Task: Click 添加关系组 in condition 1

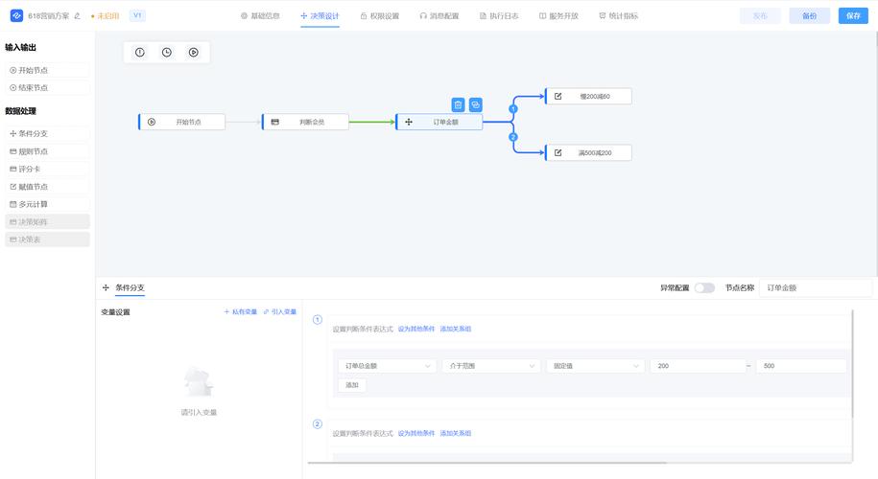Action: [455, 330]
